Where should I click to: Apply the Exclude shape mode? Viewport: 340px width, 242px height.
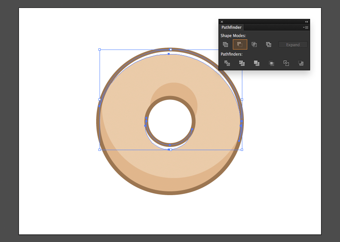[x=268, y=44]
